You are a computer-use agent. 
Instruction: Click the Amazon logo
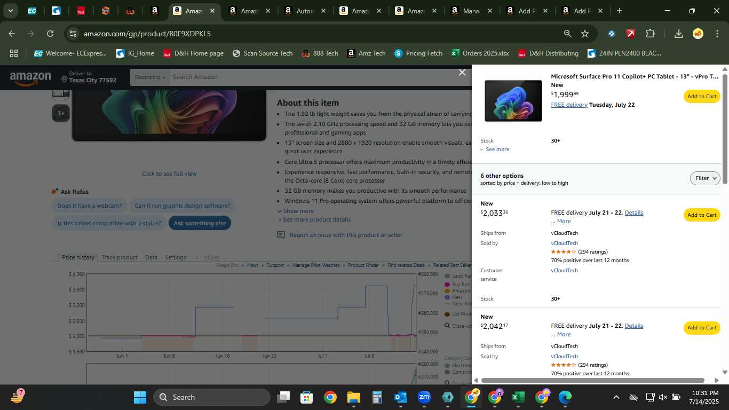(30, 78)
